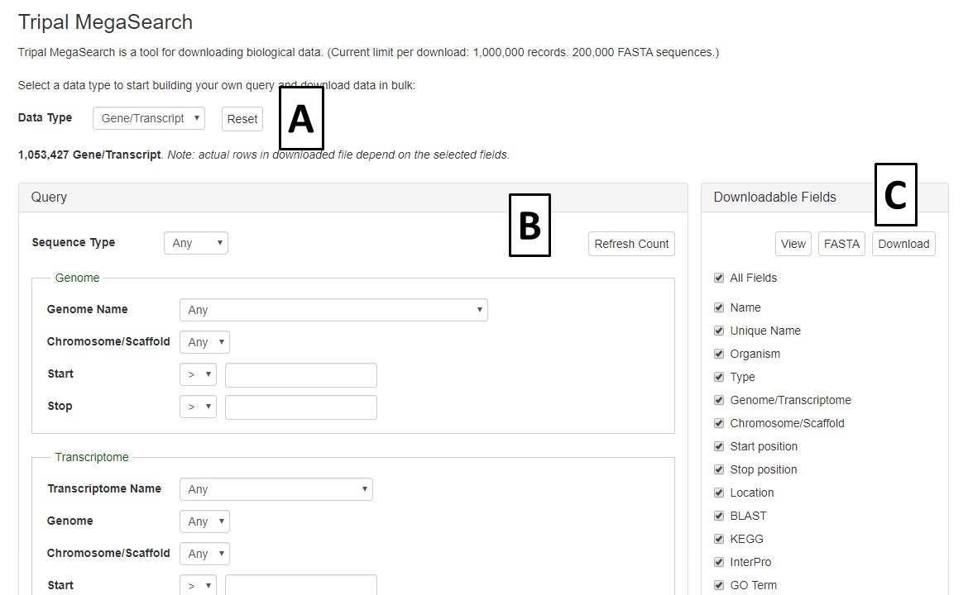The image size is (968, 595).
Task: Open Chromosome/Scaffold dropdown in Genome section
Action: tap(204, 341)
